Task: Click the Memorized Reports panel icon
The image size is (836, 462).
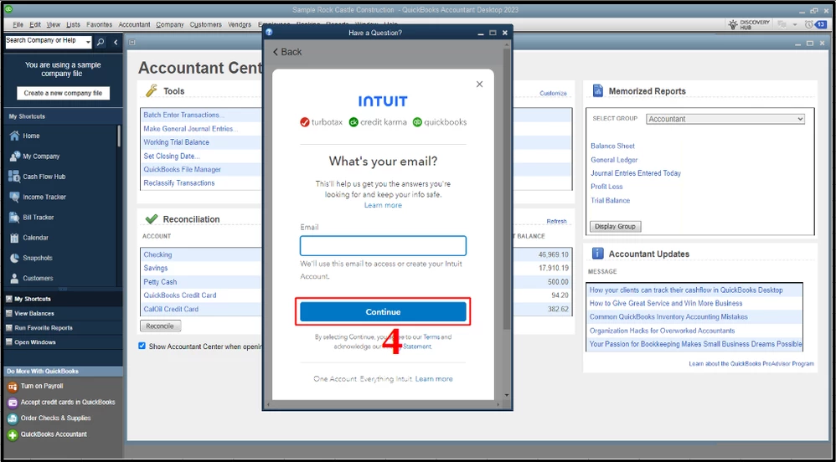Action: pyautogui.click(x=597, y=91)
